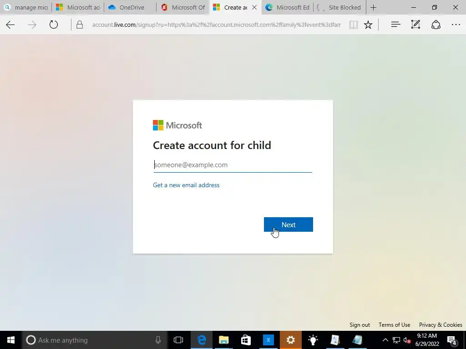
Task: Open the lightbulb tips app on taskbar
Action: coord(313,340)
